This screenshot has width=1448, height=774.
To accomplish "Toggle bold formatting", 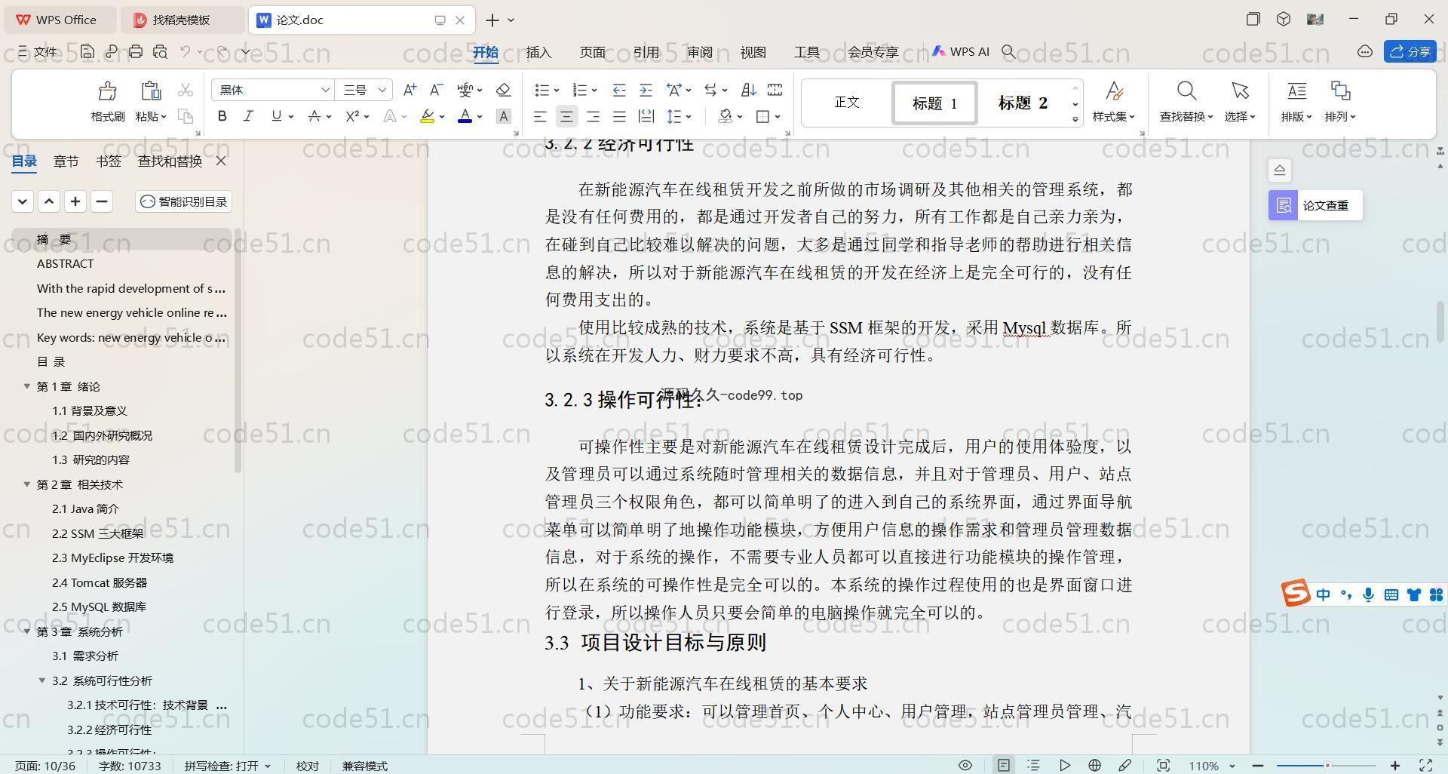I will click(x=222, y=116).
